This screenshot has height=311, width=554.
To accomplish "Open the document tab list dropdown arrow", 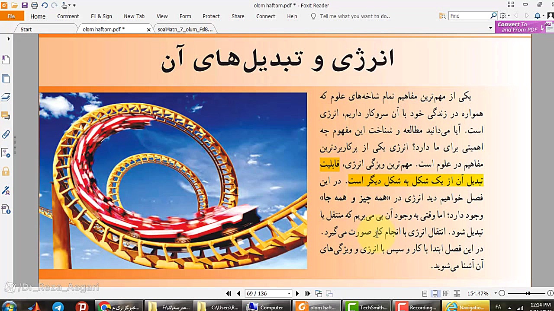I will [x=490, y=28].
